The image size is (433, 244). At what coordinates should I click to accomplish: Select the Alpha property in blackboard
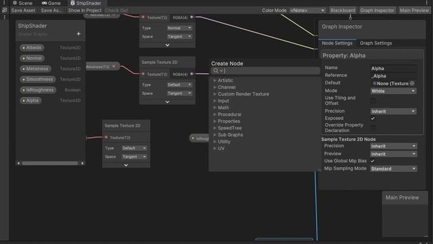(30, 100)
